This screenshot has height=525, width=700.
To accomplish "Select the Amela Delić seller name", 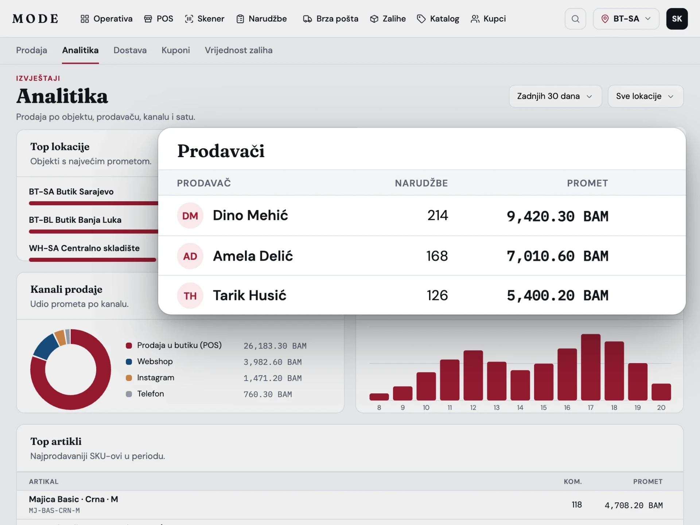I will 253,256.
